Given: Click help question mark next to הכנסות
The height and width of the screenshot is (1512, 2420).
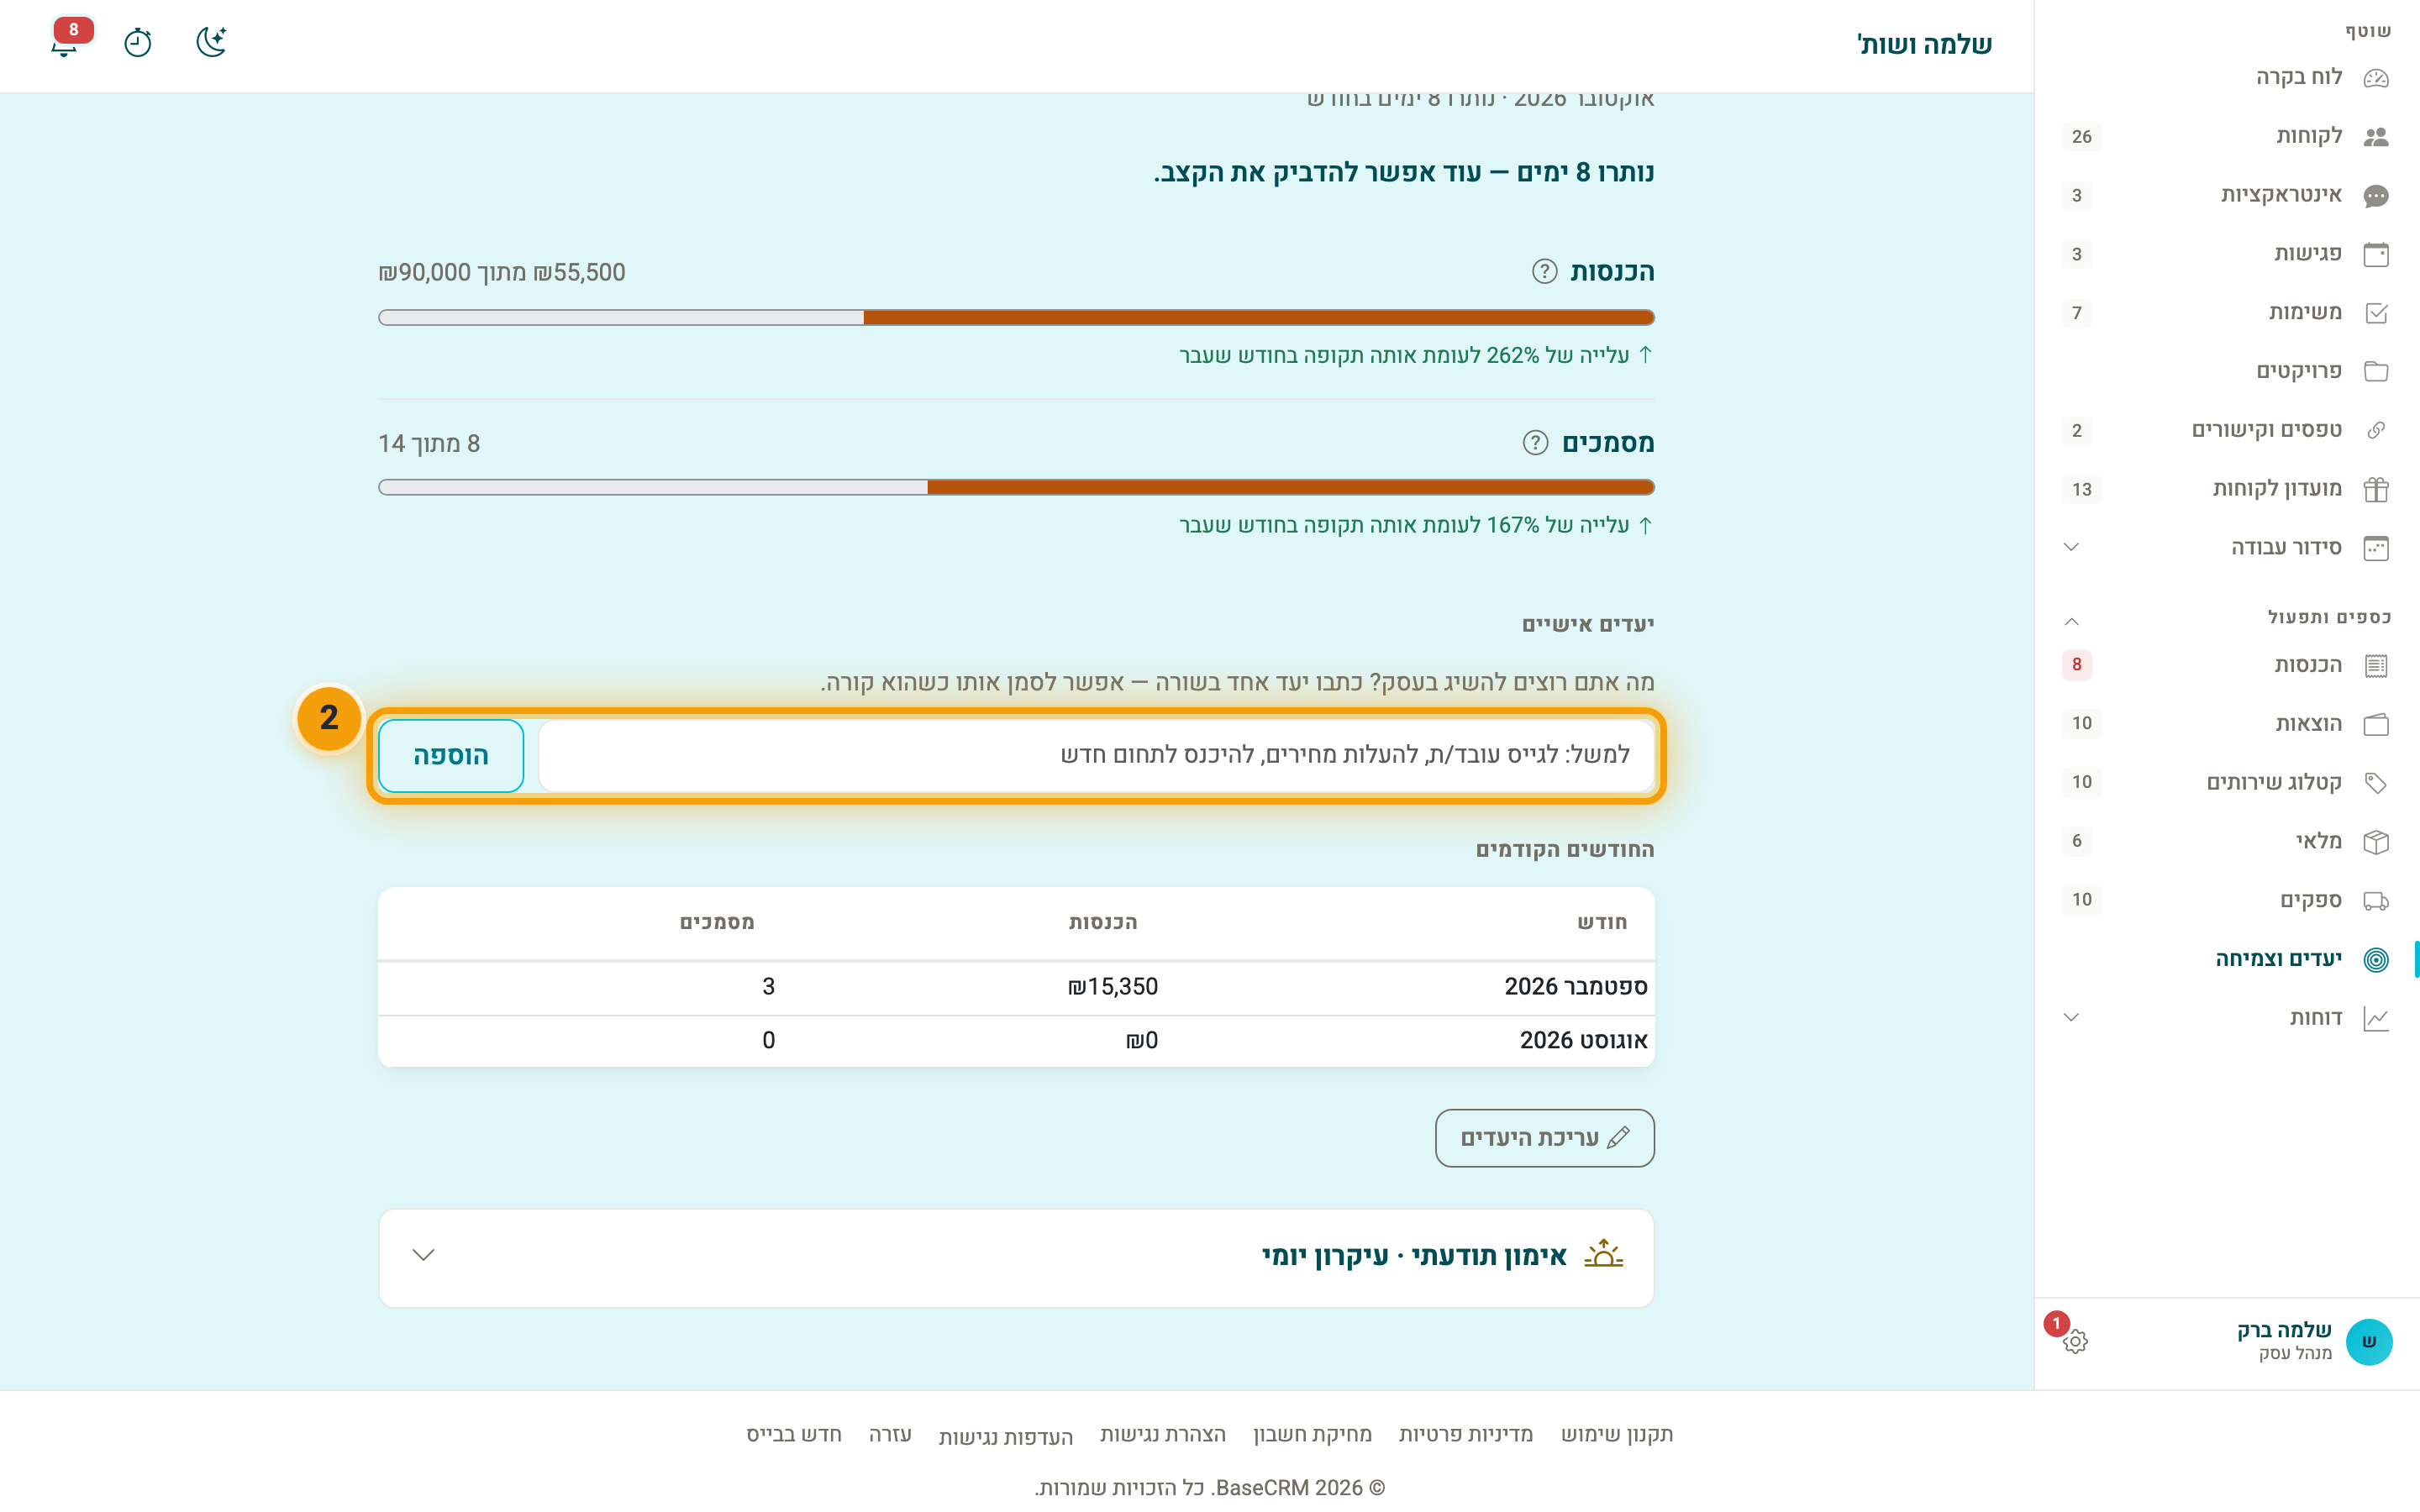Looking at the screenshot, I should pyautogui.click(x=1544, y=271).
